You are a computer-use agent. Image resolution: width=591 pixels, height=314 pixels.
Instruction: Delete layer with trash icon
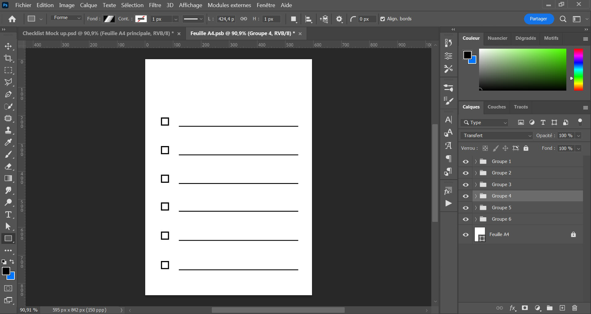point(575,308)
